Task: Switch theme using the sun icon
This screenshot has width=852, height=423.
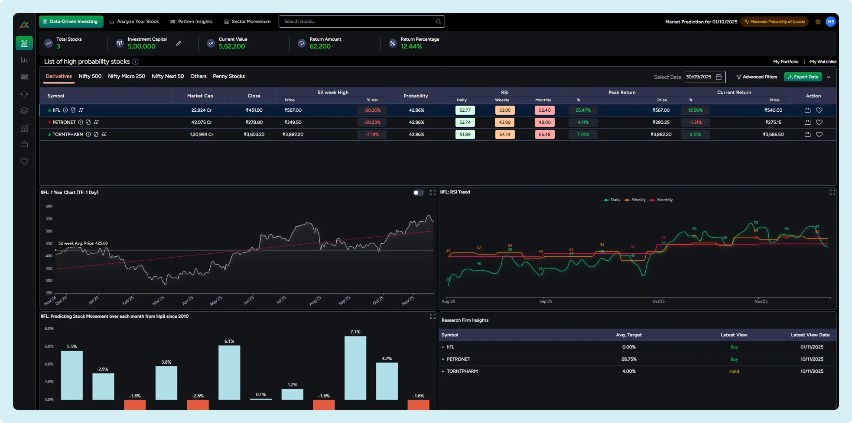Action: 818,21
